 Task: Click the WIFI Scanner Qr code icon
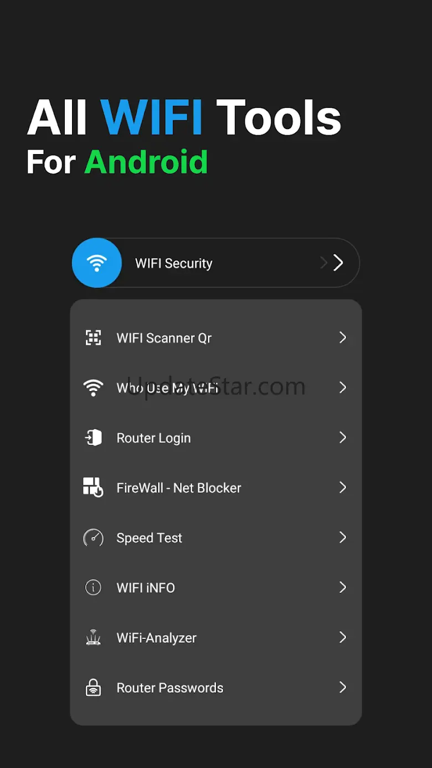click(x=93, y=337)
